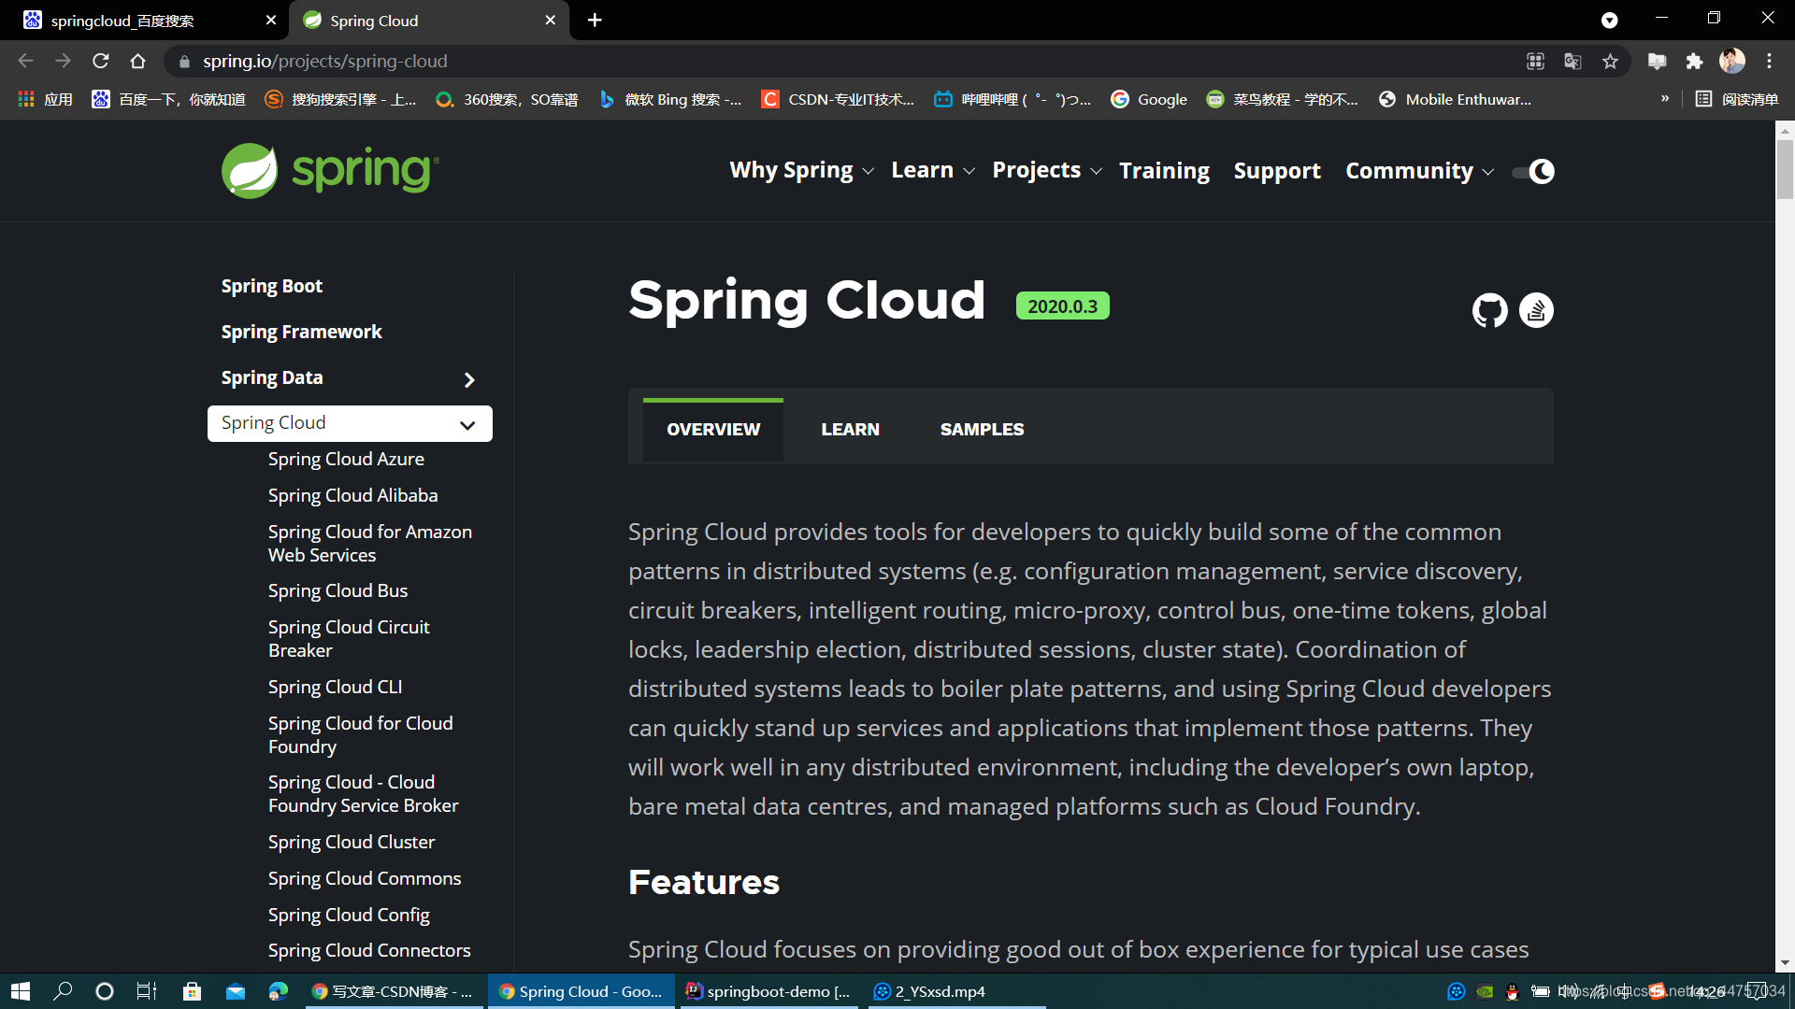Reload the page with refresh icon
The image size is (1795, 1009).
pyautogui.click(x=101, y=61)
